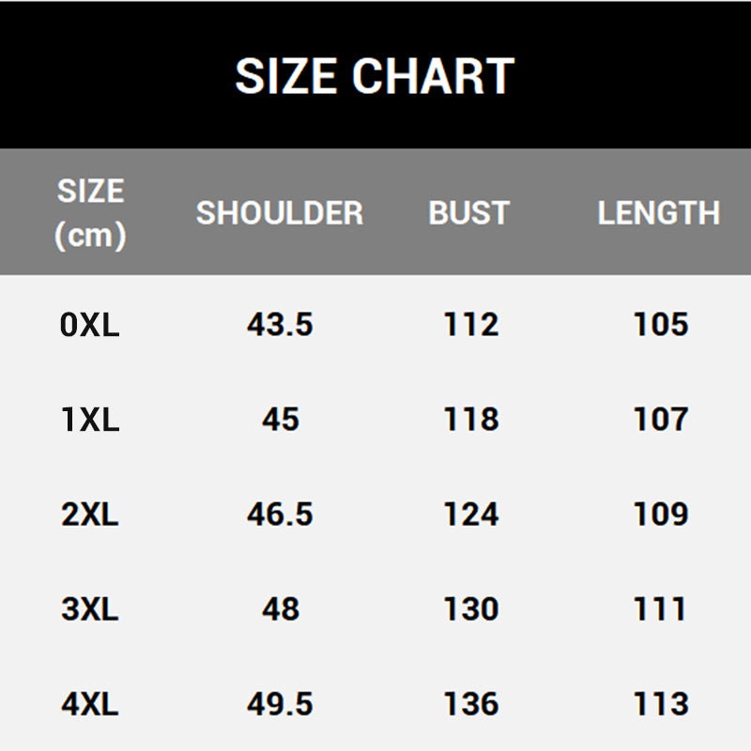Click bust value 112 for 0XL
751x751 pixels.
pyautogui.click(x=470, y=325)
